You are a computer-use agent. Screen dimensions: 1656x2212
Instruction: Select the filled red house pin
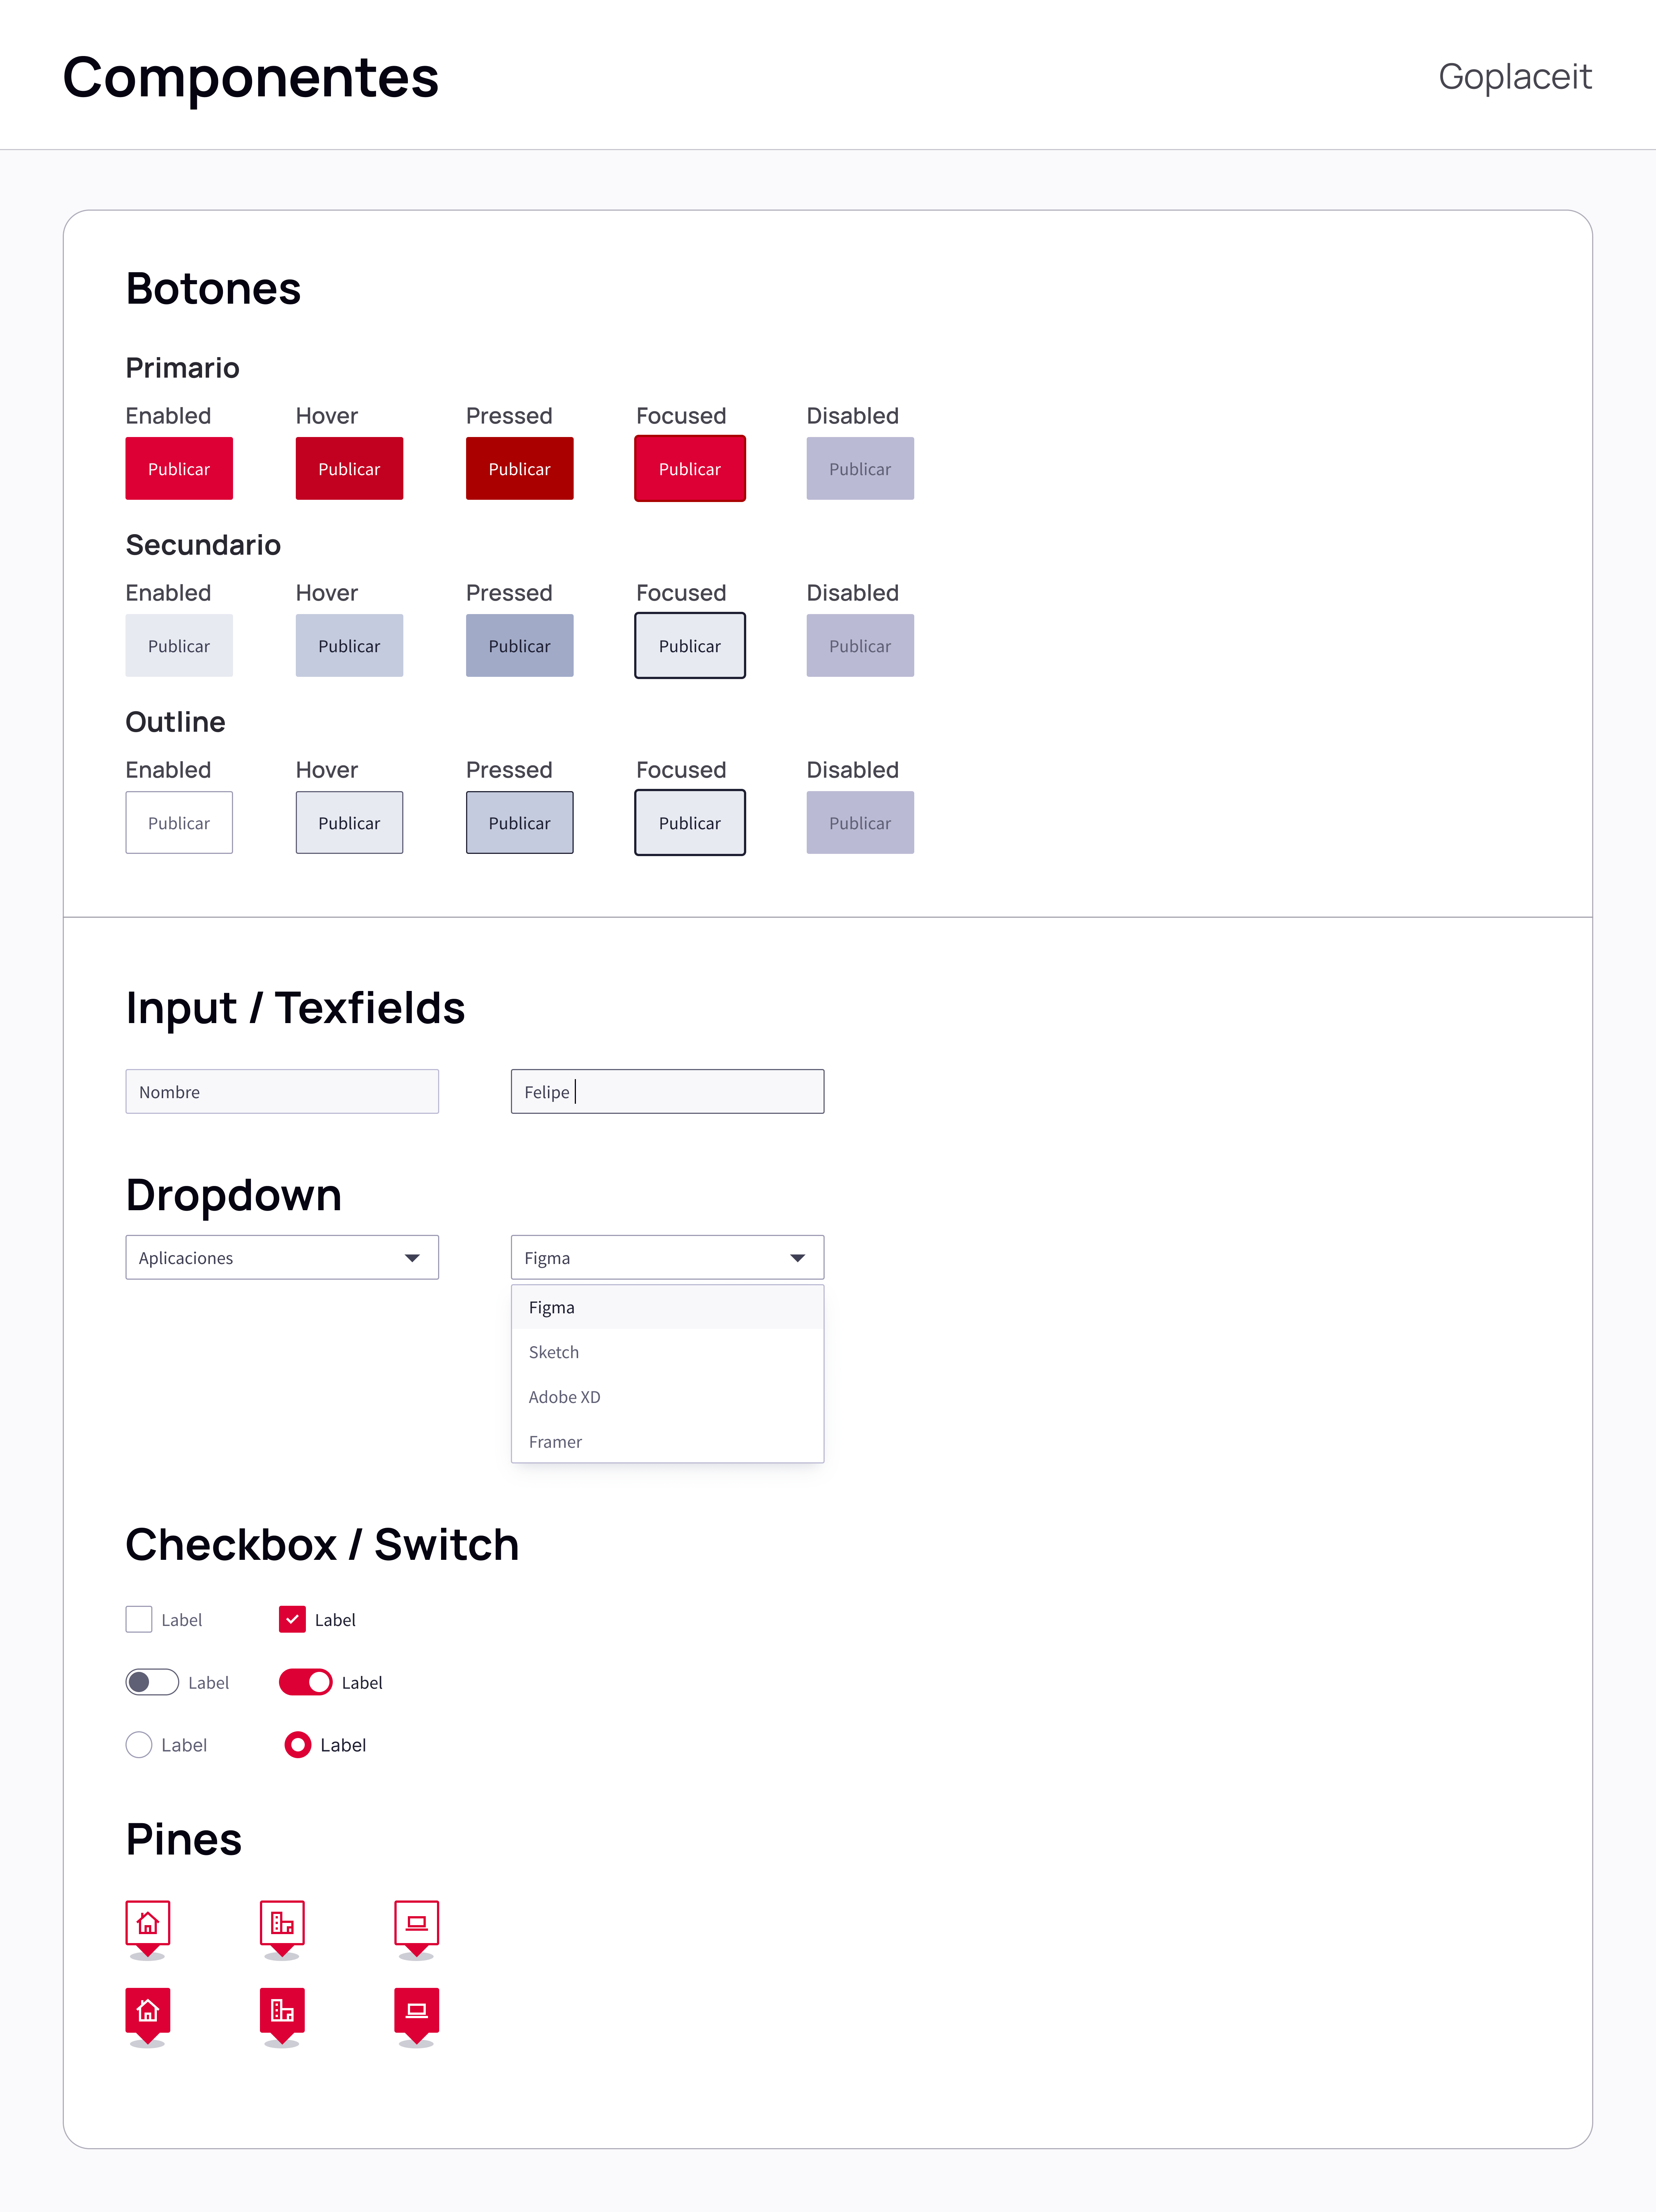pos(148,2015)
